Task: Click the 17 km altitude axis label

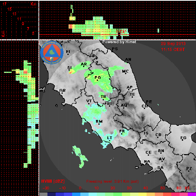Action: tap(5, 4)
